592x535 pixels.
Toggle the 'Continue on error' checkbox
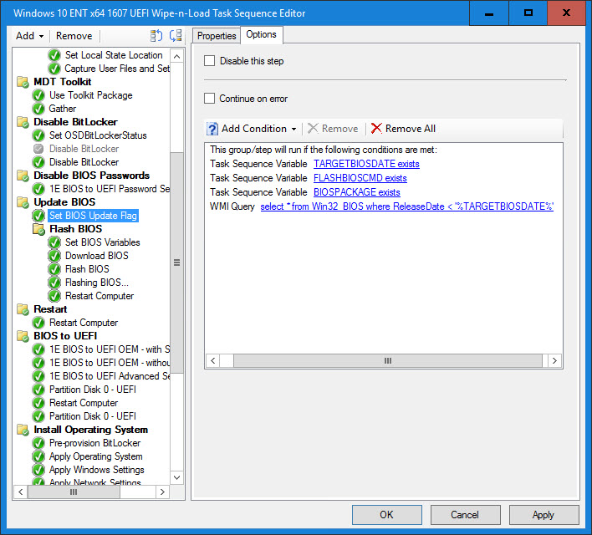click(210, 99)
